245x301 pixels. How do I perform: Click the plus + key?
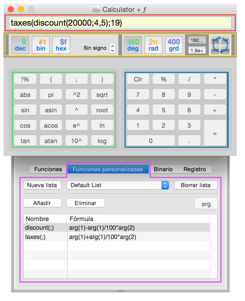coord(215,110)
